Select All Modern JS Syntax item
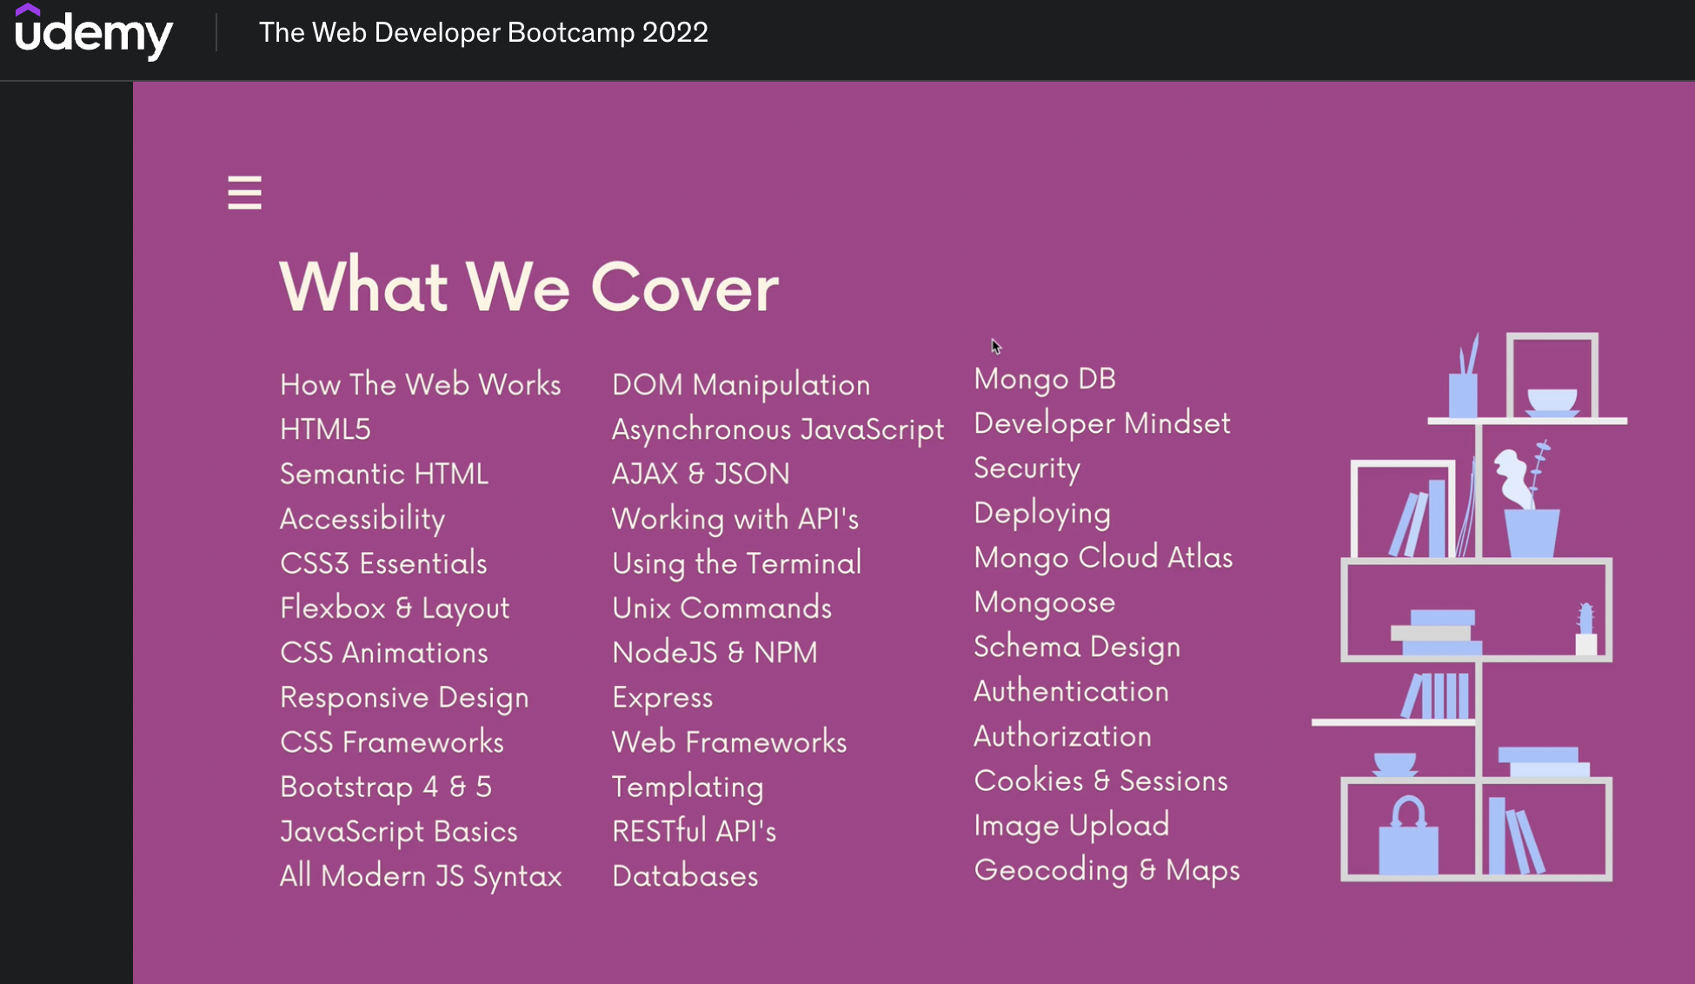The height and width of the screenshot is (984, 1695). 421,875
